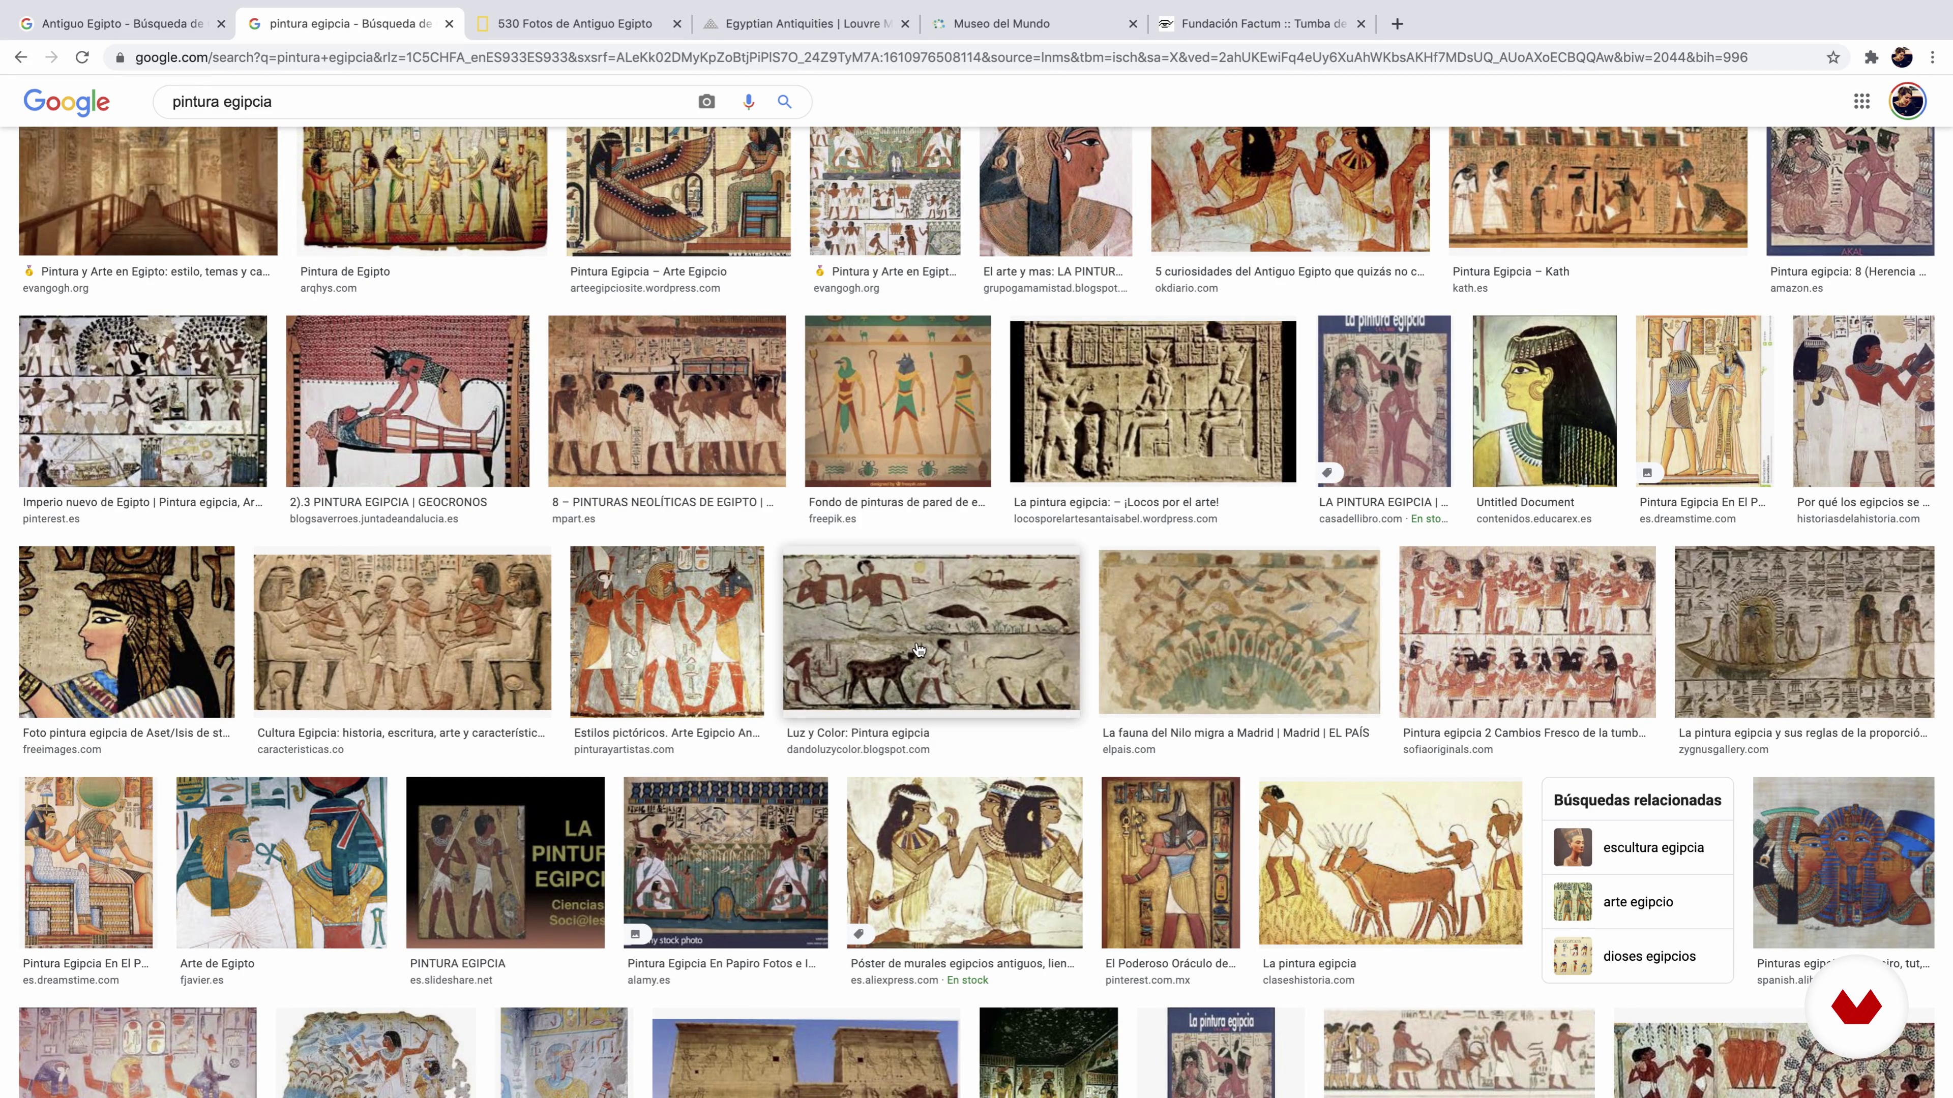Viewport: 1953px width, 1098px height.
Task: Open Google account avatar on page
Action: [1908, 102]
